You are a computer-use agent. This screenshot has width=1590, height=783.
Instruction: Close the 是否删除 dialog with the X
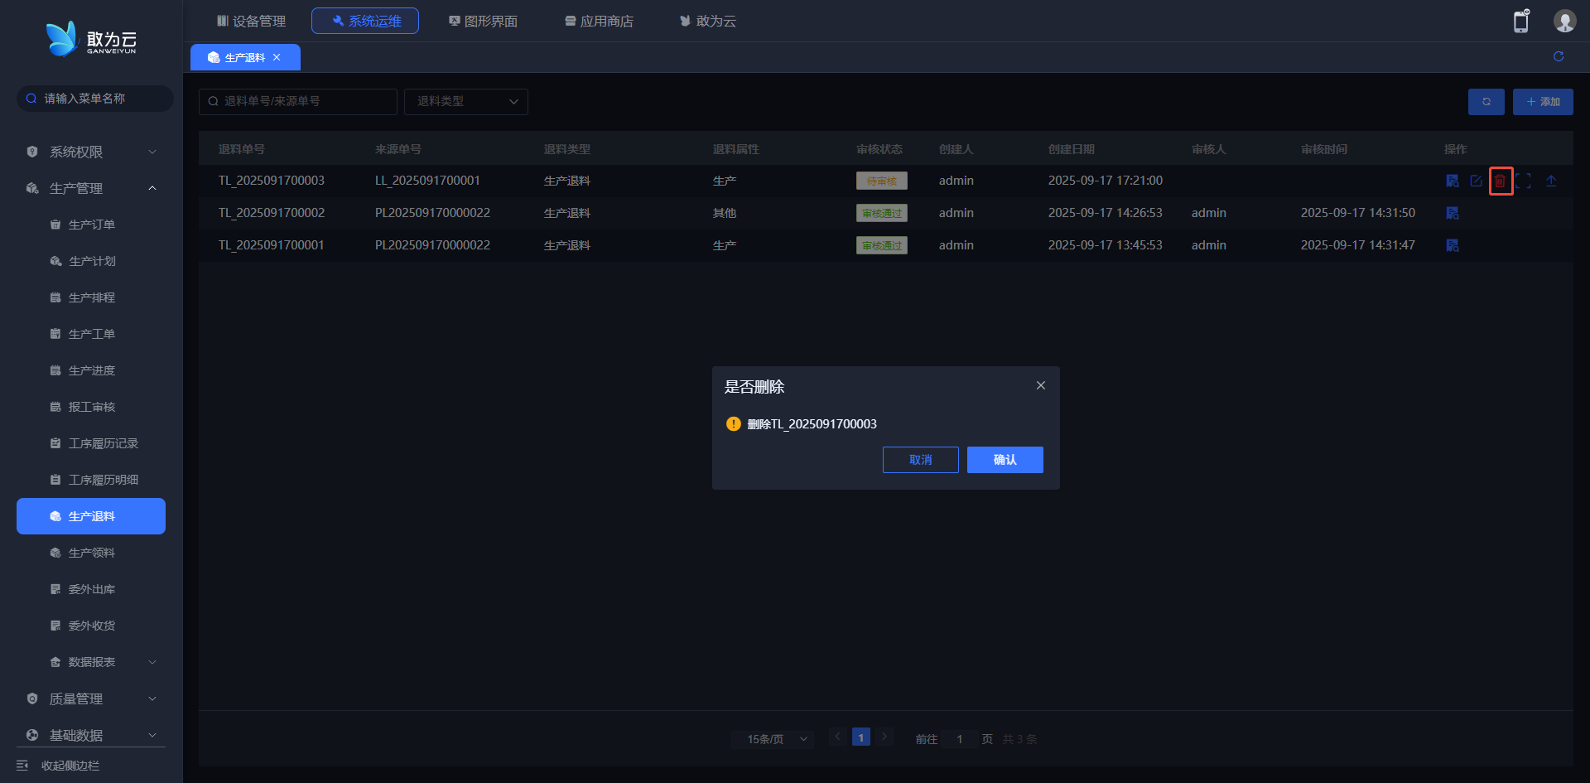[x=1040, y=385]
